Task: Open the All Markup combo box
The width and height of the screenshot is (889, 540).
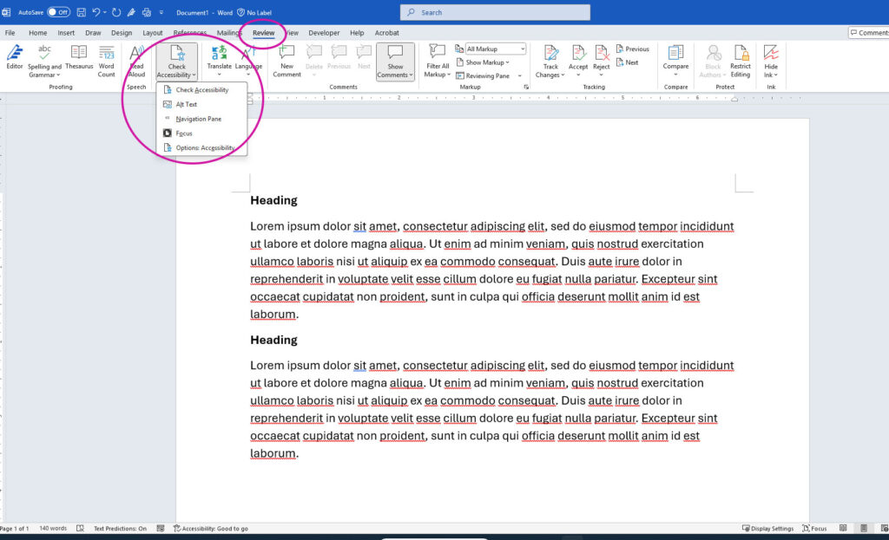Action: click(496, 49)
